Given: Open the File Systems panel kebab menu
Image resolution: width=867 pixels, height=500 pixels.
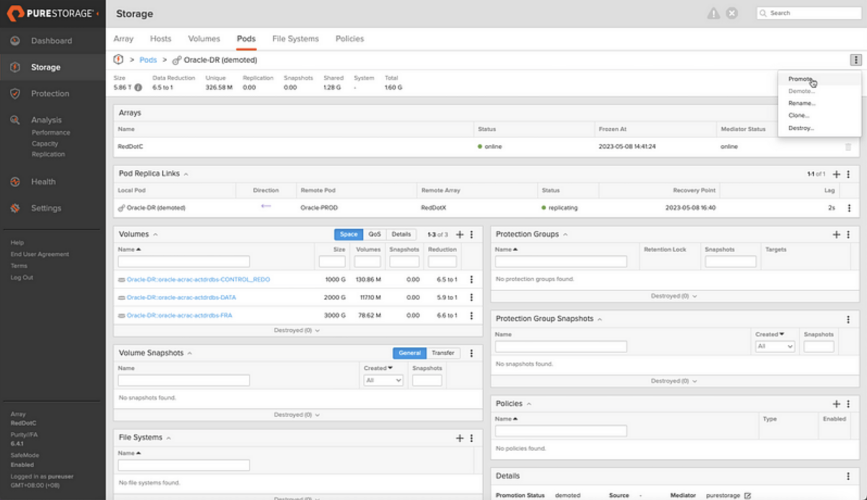Looking at the screenshot, I should click(472, 438).
